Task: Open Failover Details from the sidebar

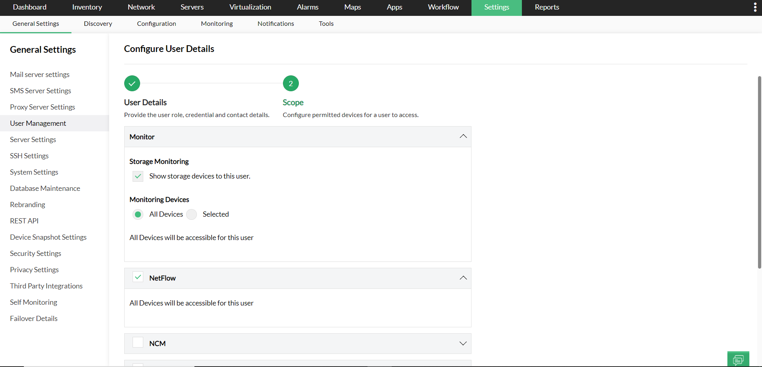Action: point(34,318)
